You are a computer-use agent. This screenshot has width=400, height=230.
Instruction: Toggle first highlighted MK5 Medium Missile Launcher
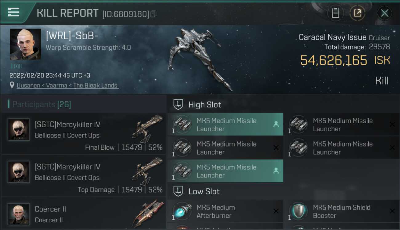pos(225,125)
